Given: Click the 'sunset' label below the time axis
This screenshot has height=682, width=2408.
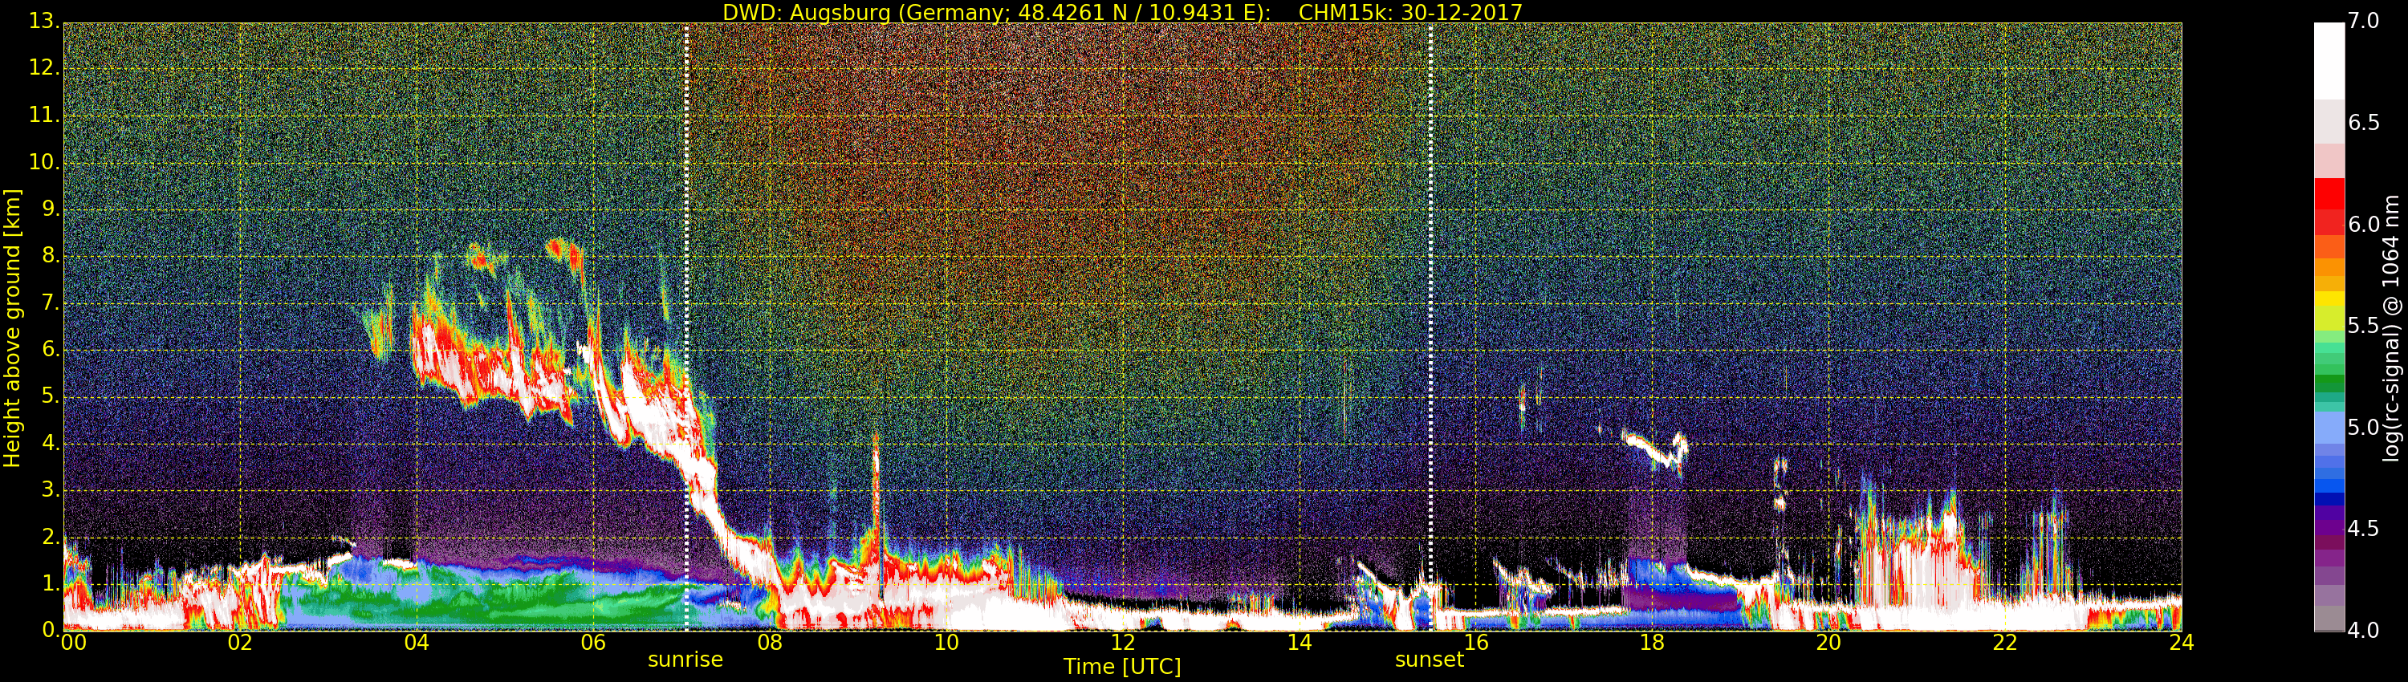Looking at the screenshot, I should [x=1430, y=660].
